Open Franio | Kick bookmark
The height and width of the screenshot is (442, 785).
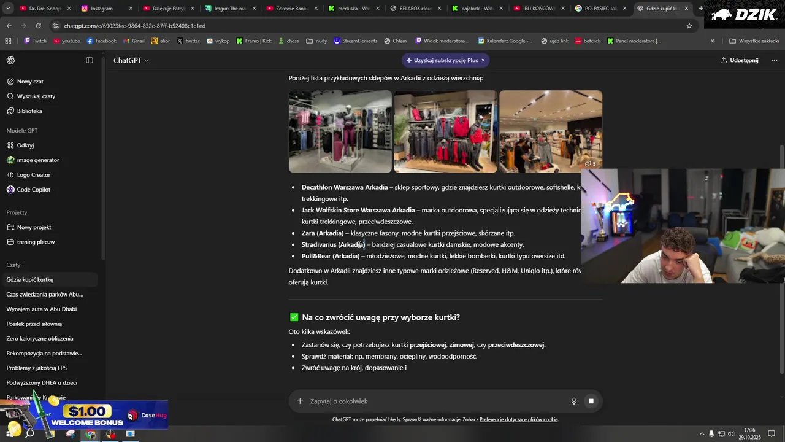254,41
